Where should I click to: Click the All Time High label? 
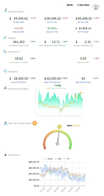[83, 32]
